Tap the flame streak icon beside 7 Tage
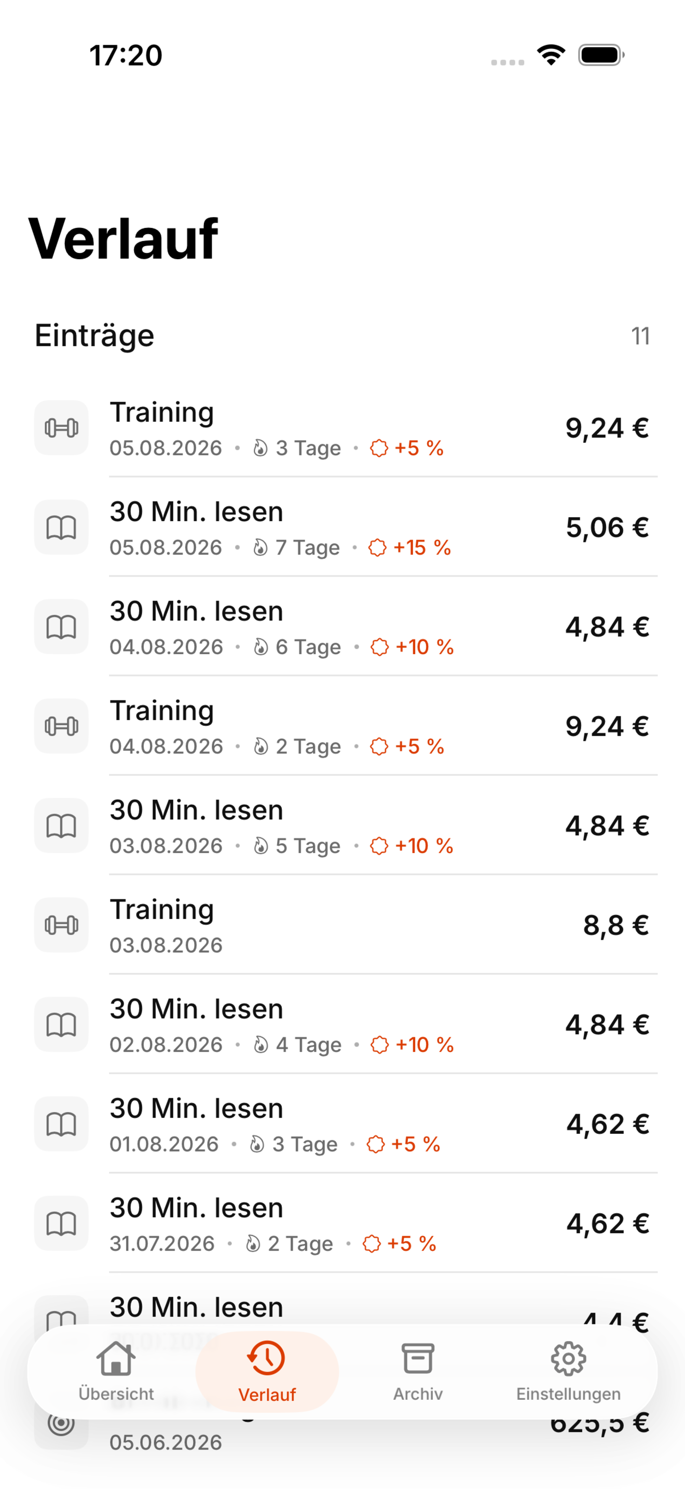 (261, 547)
